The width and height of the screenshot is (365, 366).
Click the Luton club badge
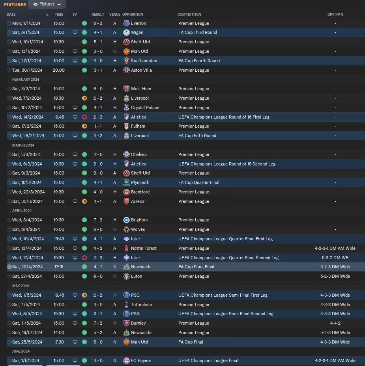pos(126,276)
